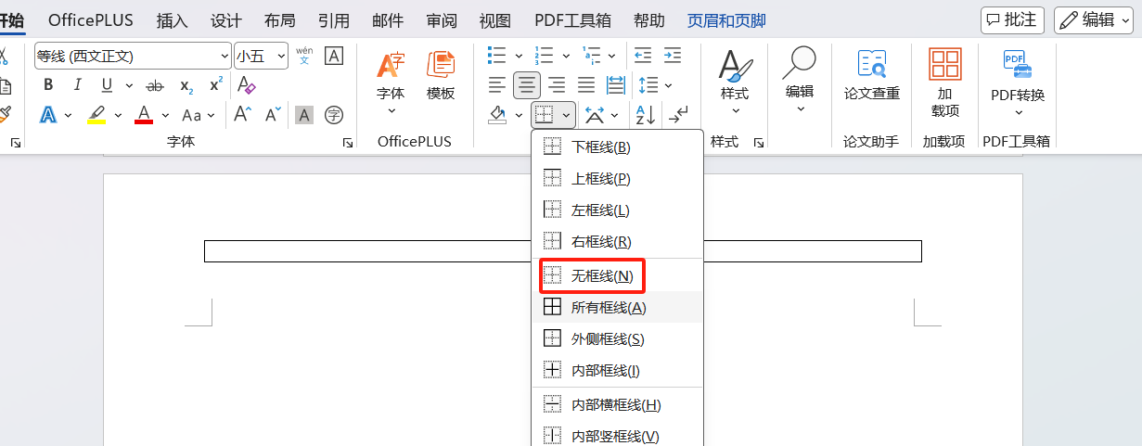Click the Format Painter brush
This screenshot has width=1142, height=446.
coord(5,114)
